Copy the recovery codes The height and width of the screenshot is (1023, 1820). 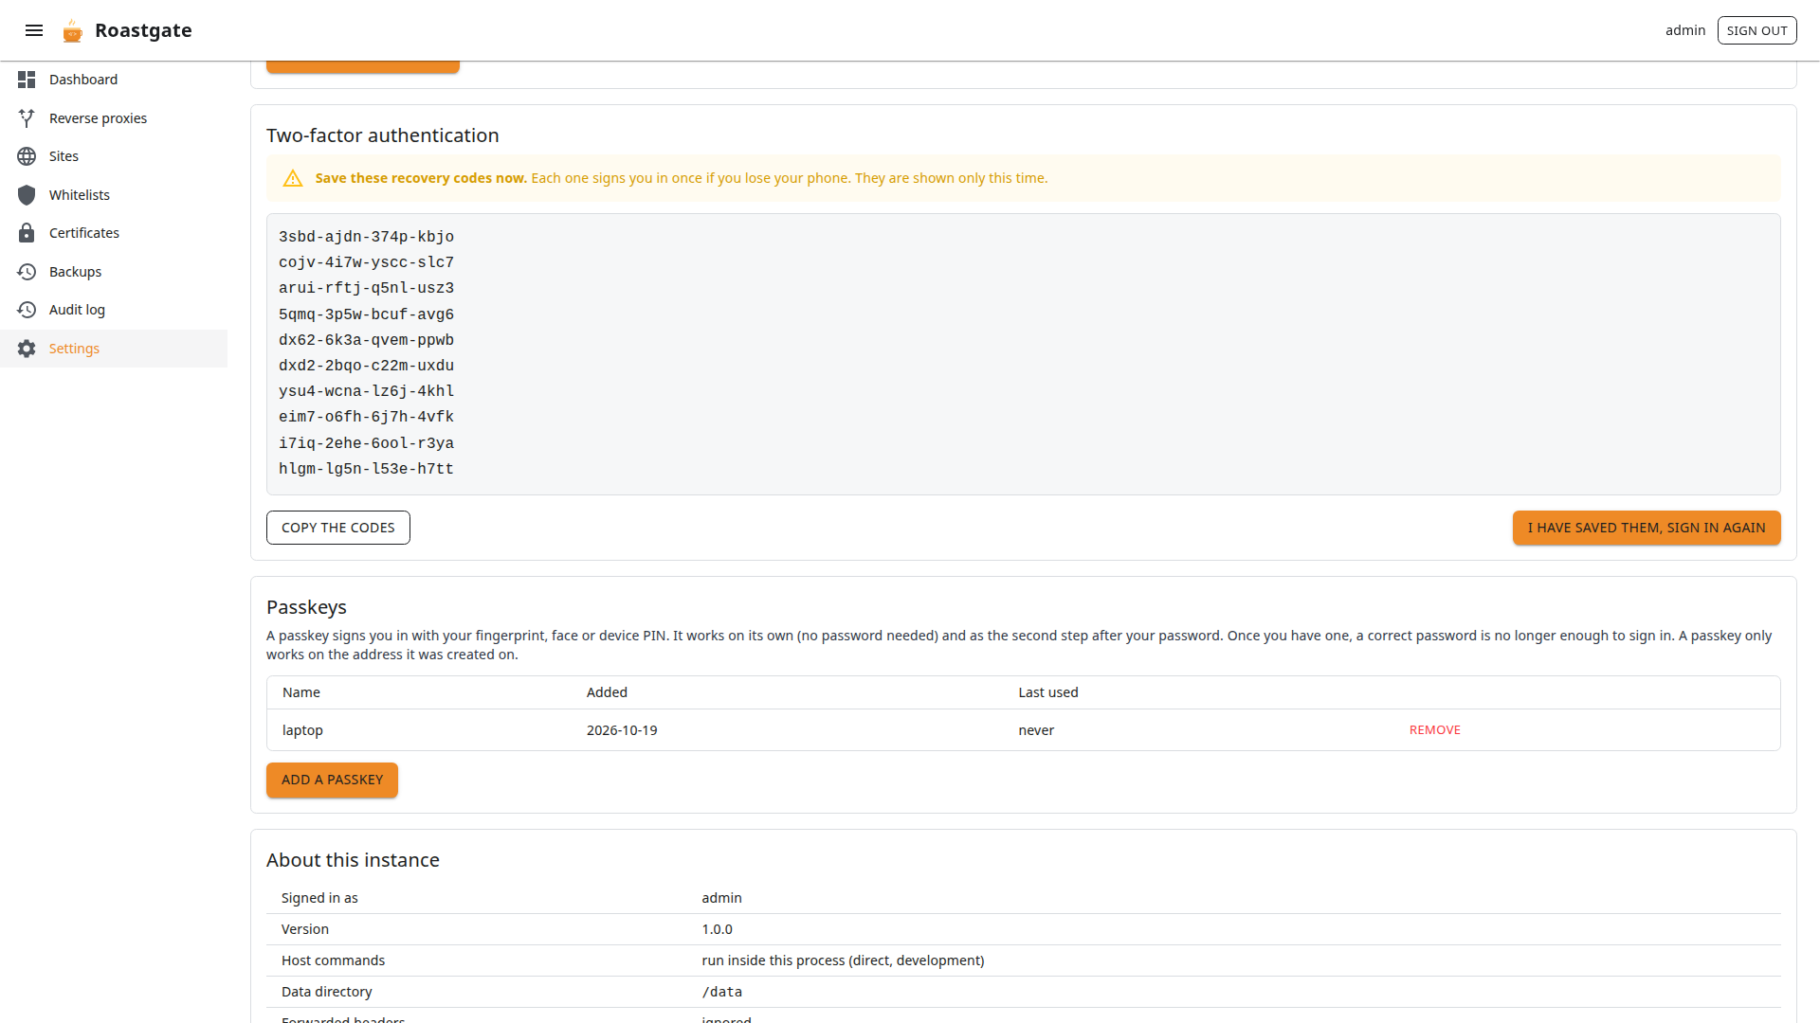337,528
